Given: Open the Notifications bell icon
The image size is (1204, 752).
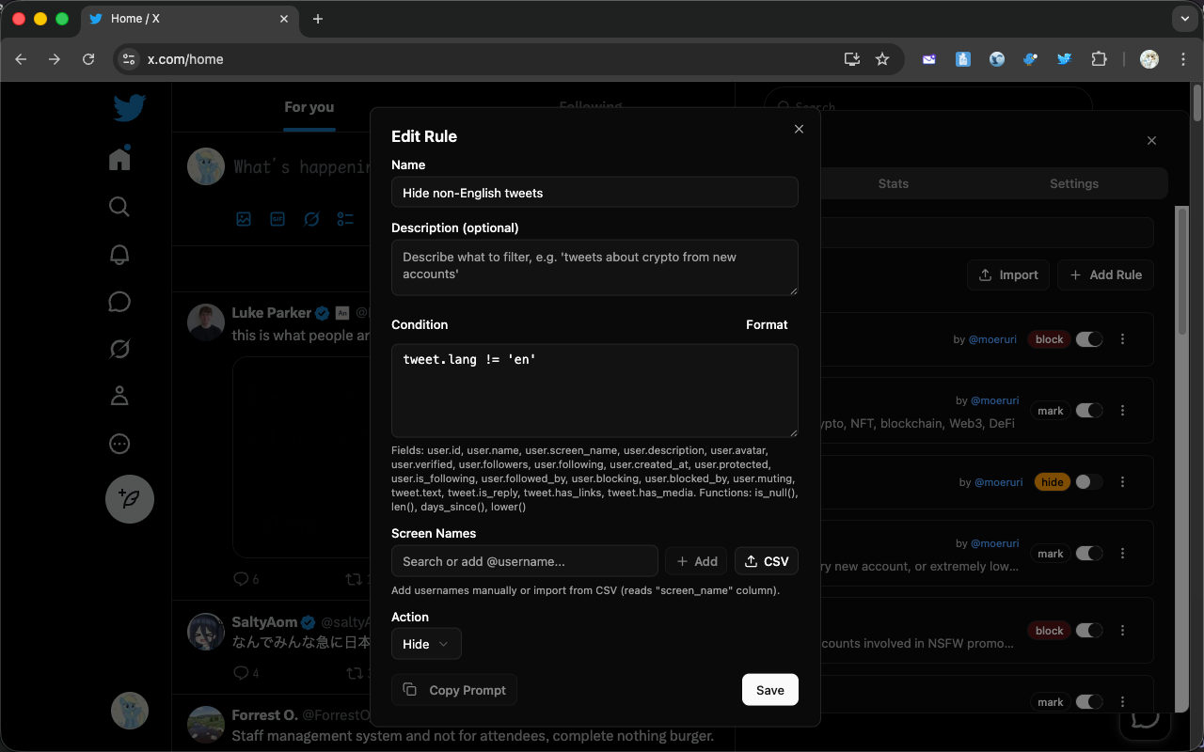Looking at the screenshot, I should coord(119,254).
